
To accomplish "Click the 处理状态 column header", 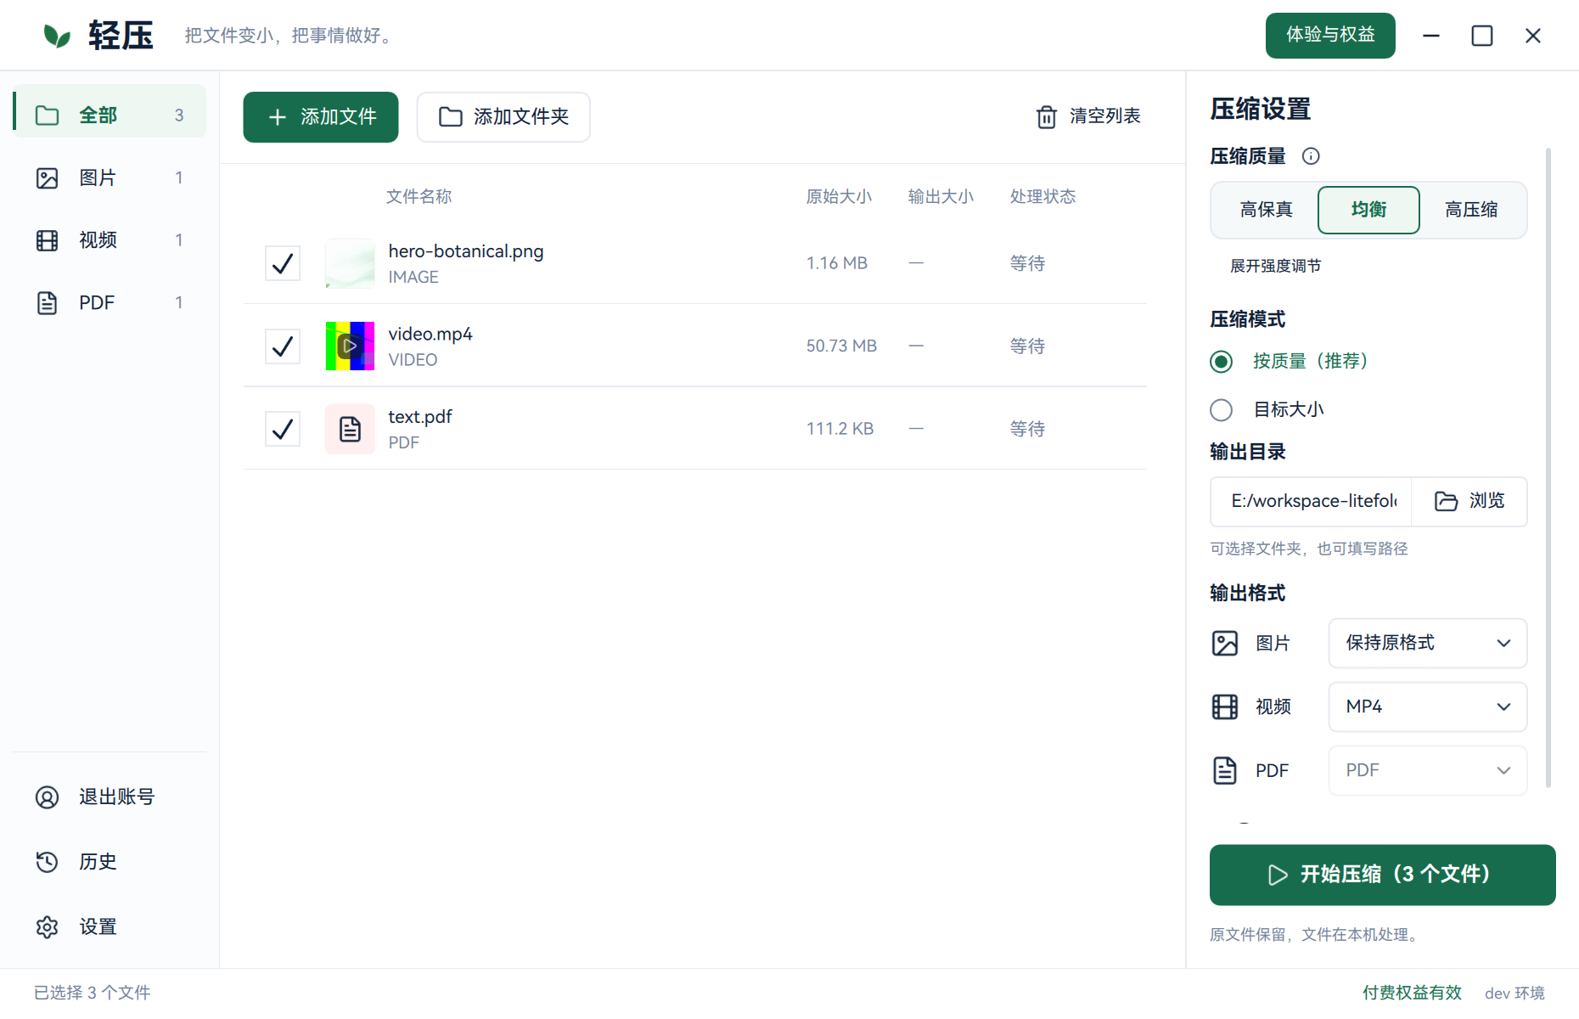I will tap(1042, 197).
